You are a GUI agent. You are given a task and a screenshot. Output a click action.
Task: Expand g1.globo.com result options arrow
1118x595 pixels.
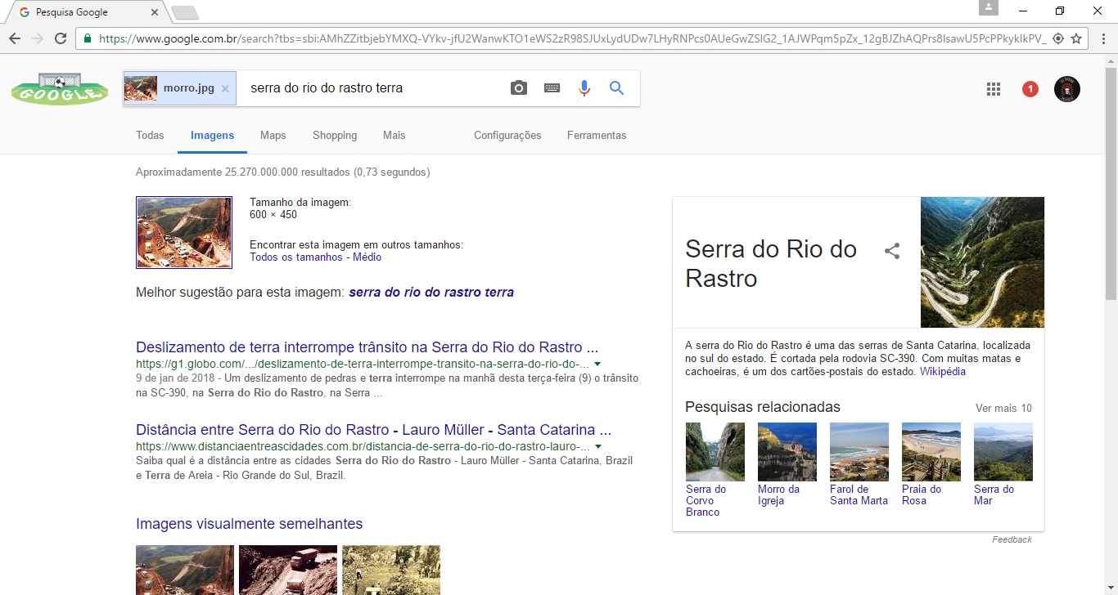pos(597,364)
